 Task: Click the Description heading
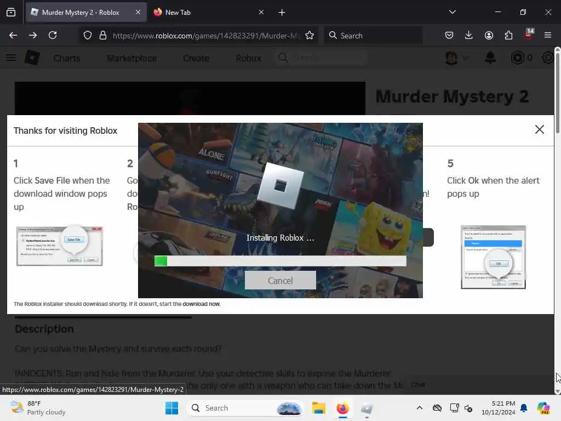point(44,329)
